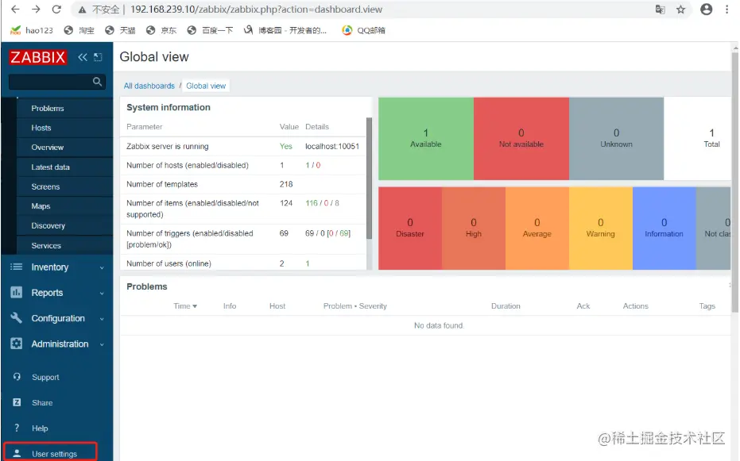Click the High severity tile
The width and height of the screenshot is (740, 461).
click(x=474, y=229)
